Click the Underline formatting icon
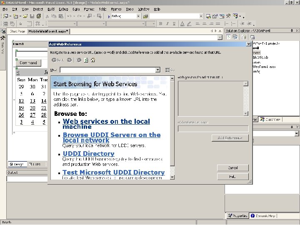 point(174,24)
